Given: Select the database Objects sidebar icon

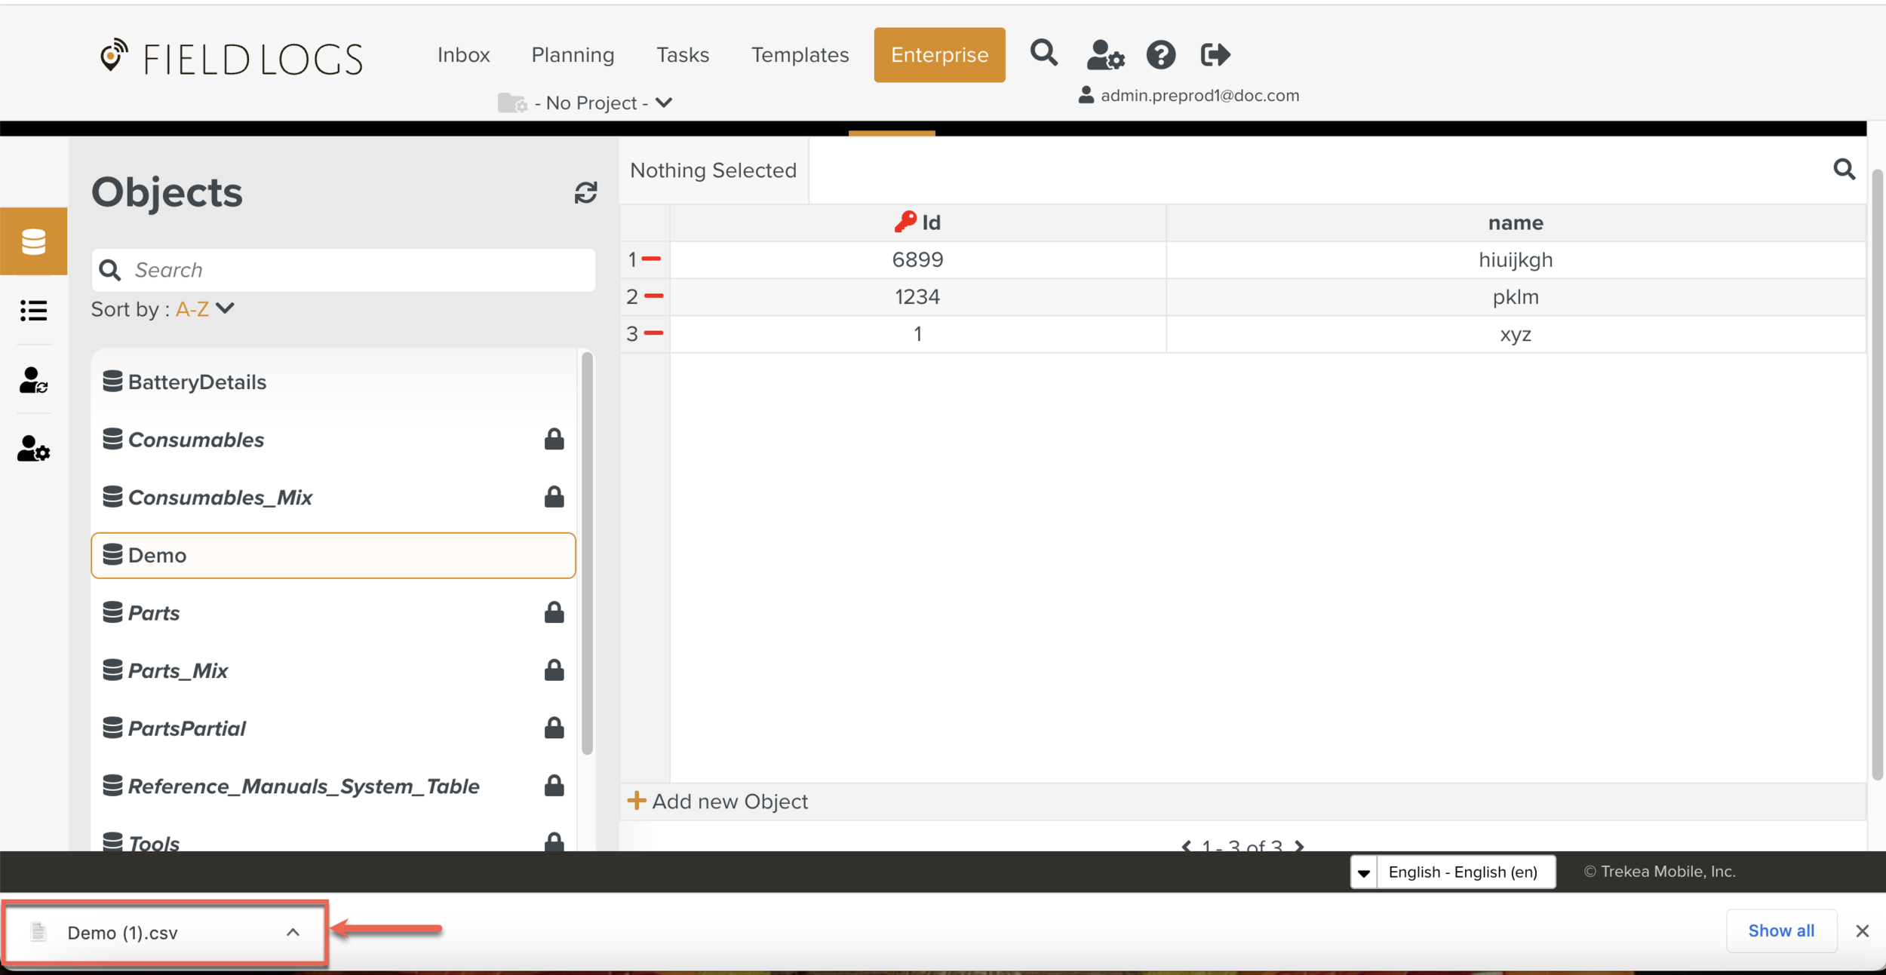Looking at the screenshot, I should 33,241.
